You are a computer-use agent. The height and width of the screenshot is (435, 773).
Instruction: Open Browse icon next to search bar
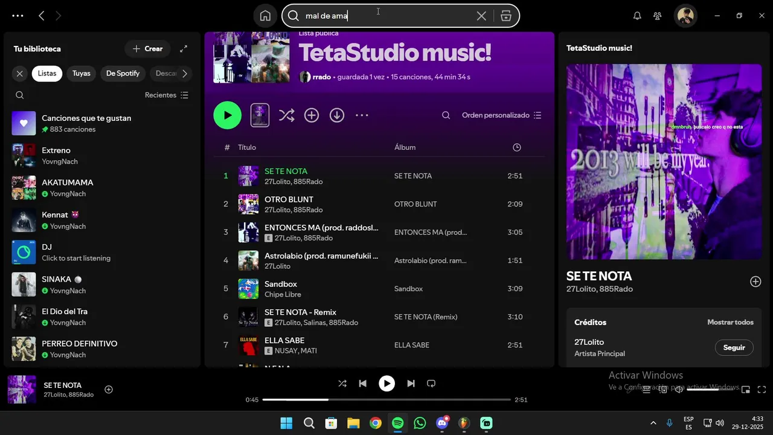click(x=506, y=16)
